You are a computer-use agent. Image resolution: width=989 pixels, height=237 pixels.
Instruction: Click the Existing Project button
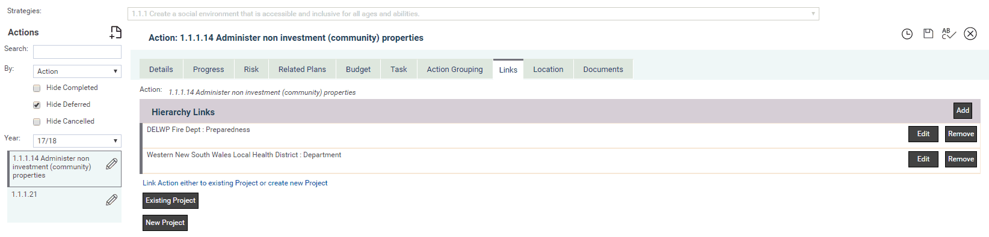click(x=170, y=200)
